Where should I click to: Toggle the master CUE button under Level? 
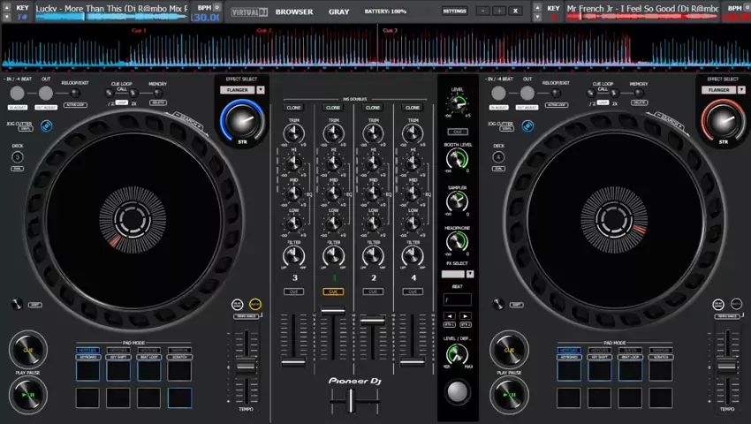coord(457,132)
